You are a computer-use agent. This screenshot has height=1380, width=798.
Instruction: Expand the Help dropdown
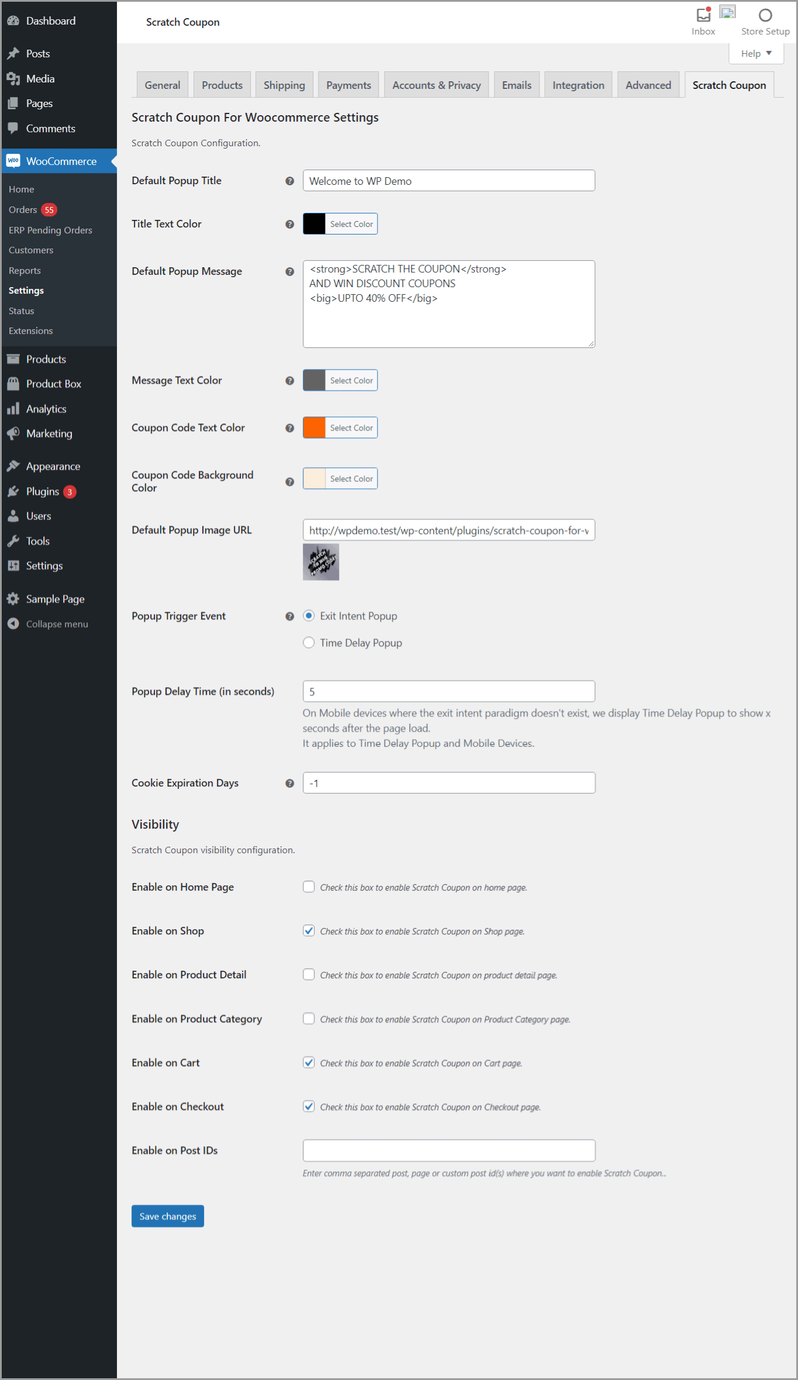point(756,53)
